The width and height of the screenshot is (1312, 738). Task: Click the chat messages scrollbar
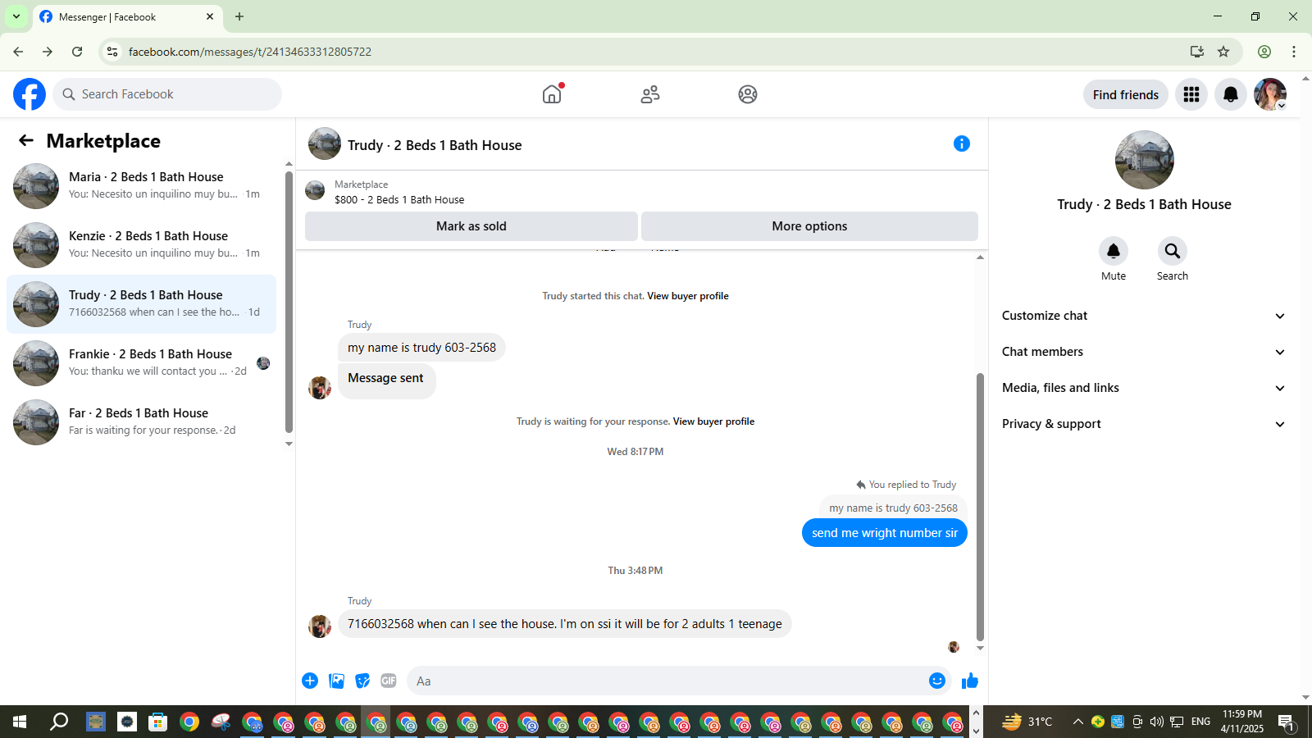980,507
